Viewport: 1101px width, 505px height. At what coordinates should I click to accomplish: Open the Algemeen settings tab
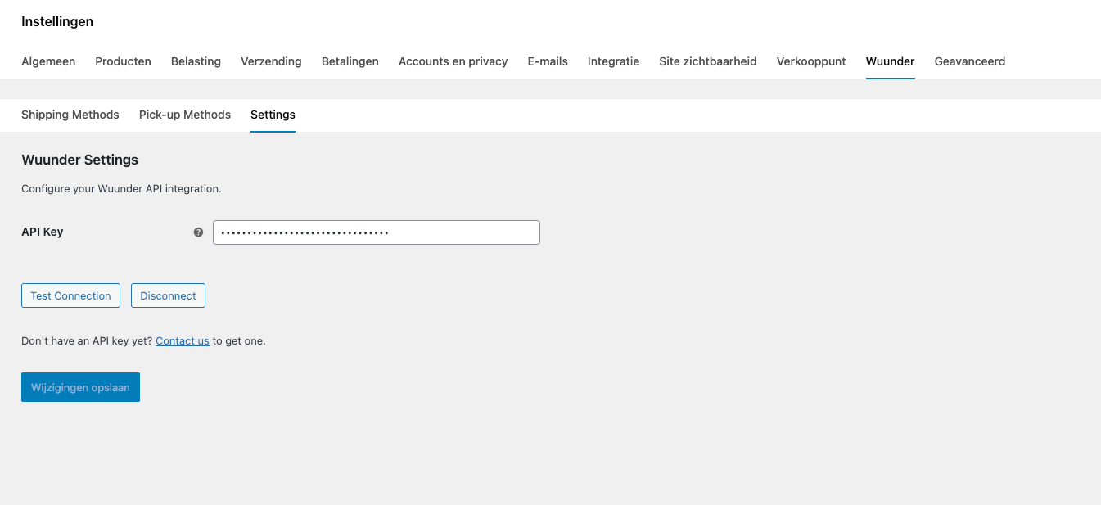tap(48, 61)
